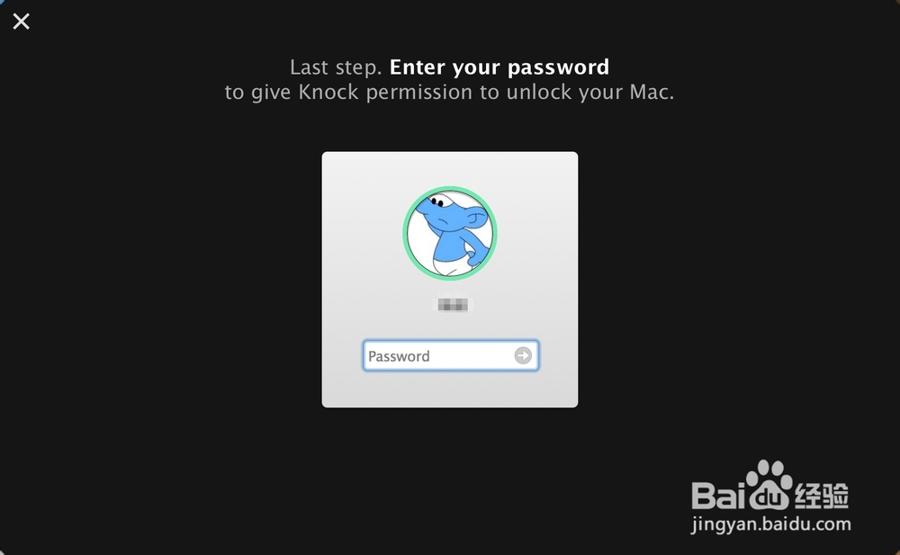
Task: Open the jingyan.baidu.com watermark link
Action: [x=771, y=524]
